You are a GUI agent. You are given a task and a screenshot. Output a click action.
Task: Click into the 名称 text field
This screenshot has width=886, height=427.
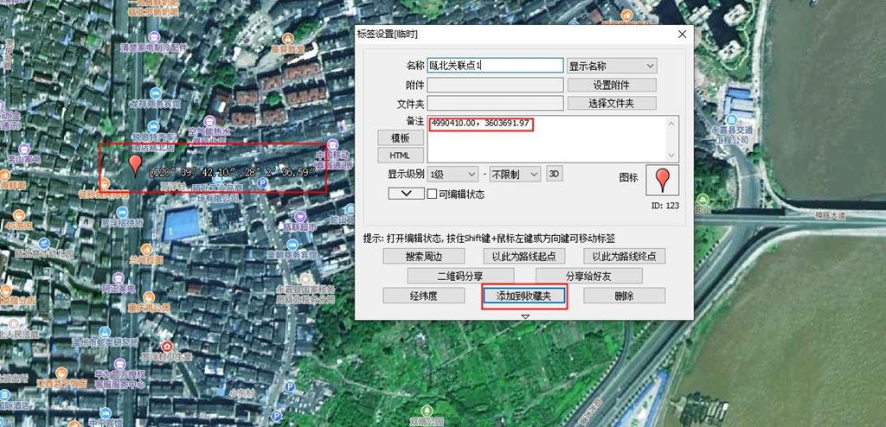click(x=495, y=66)
